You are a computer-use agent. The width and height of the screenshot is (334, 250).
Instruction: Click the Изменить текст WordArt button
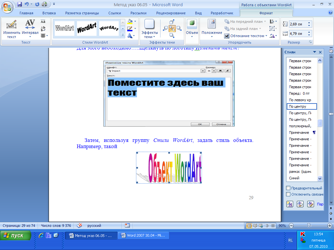click(x=11, y=29)
